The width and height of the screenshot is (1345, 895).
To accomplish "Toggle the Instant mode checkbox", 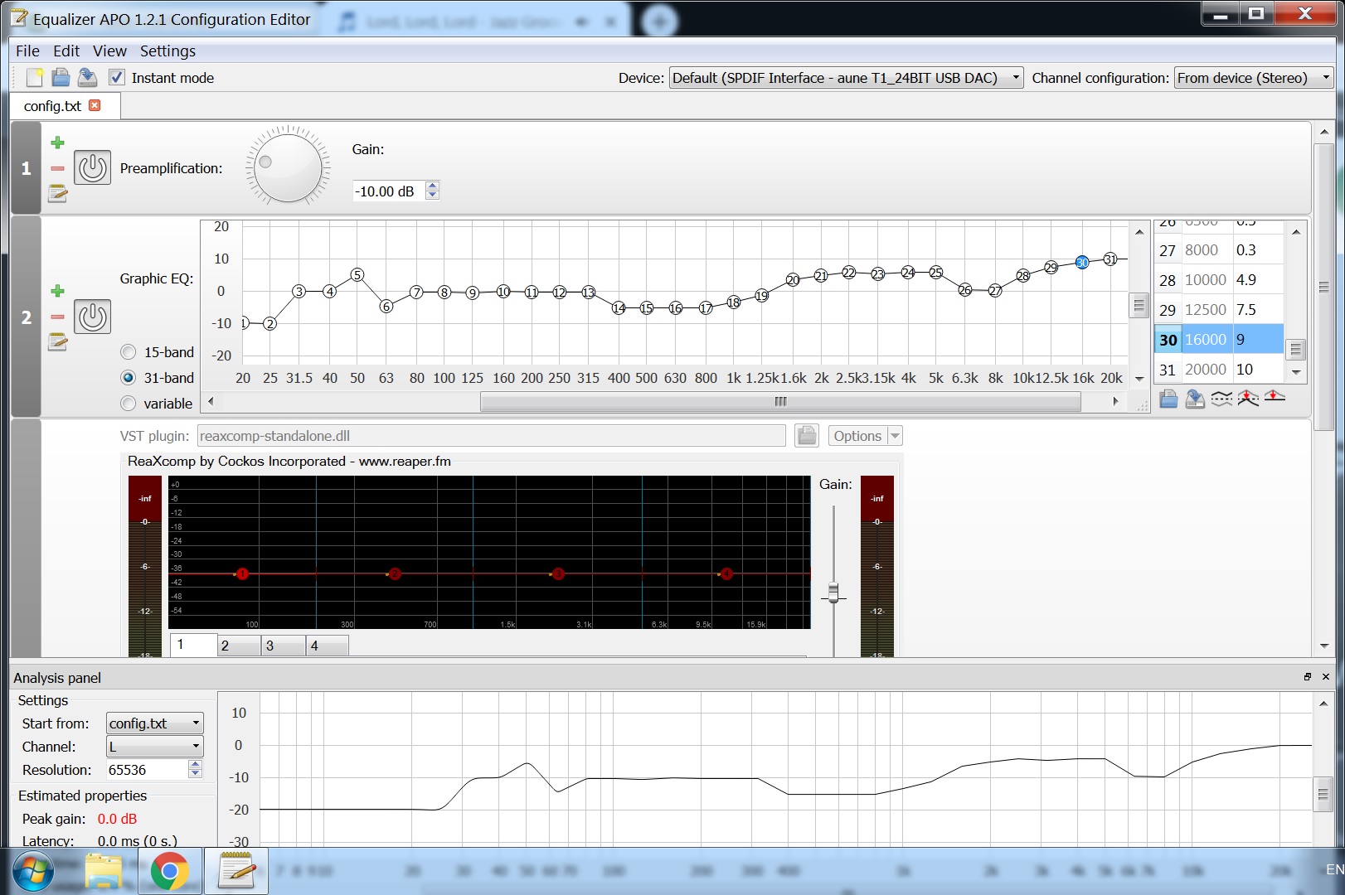I will 117,77.
